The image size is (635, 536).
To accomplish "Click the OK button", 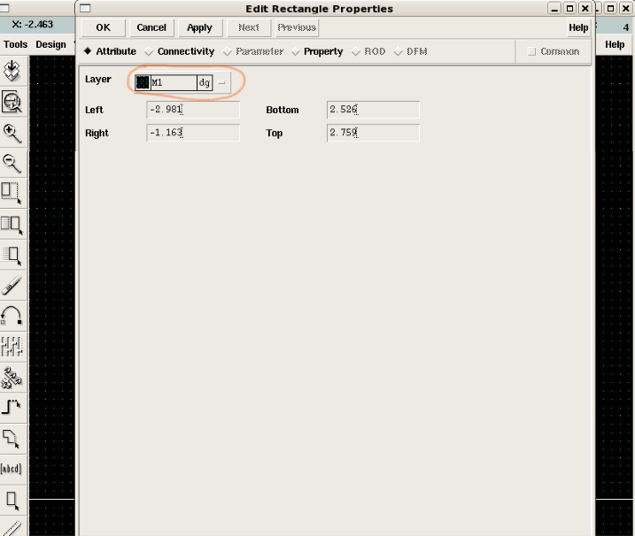I will click(104, 27).
